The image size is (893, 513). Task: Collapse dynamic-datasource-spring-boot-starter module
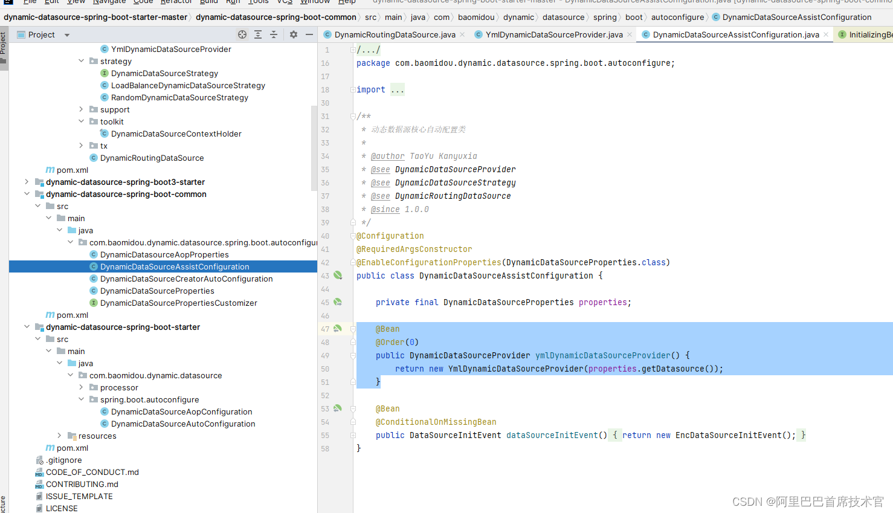(x=27, y=327)
